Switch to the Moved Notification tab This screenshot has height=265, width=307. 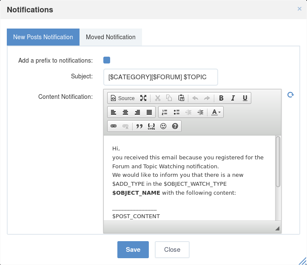click(x=111, y=37)
